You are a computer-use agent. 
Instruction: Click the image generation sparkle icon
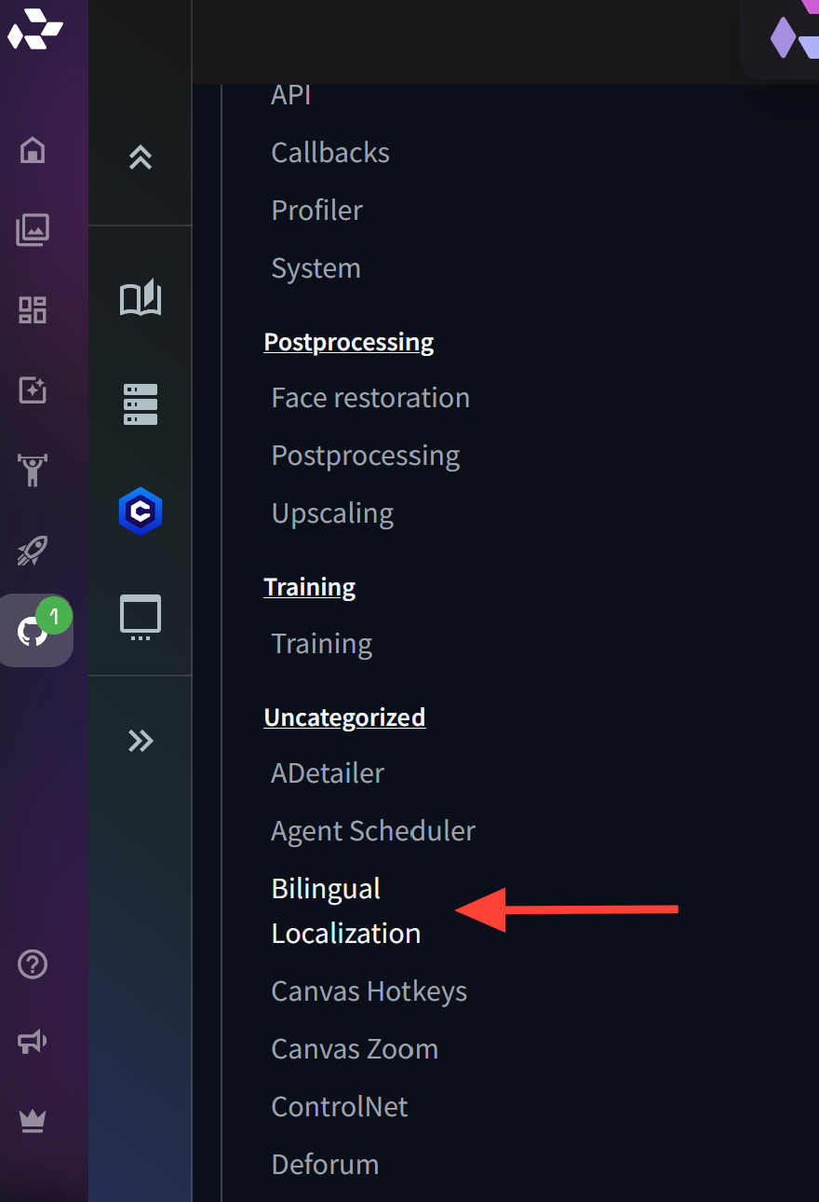point(32,390)
